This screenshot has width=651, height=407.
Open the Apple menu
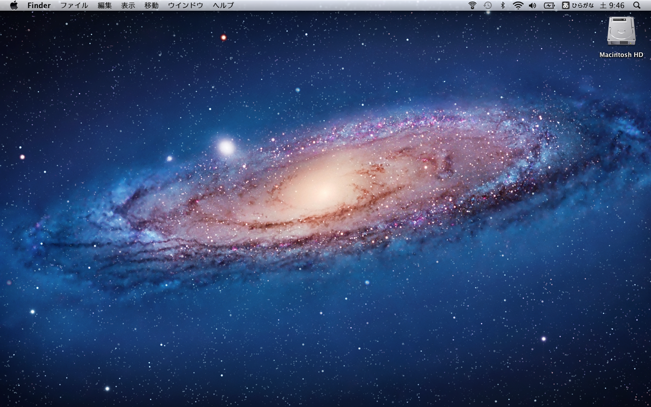click(x=14, y=5)
